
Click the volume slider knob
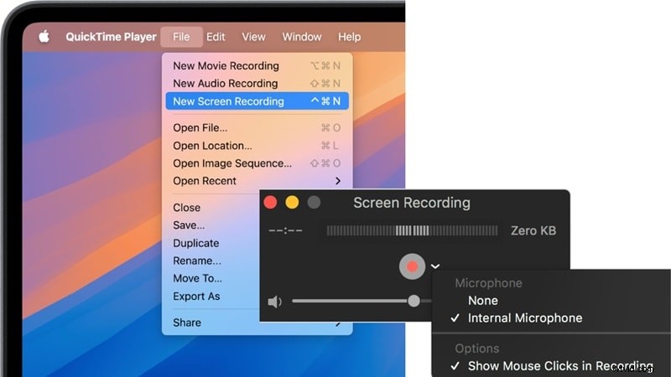pos(414,301)
